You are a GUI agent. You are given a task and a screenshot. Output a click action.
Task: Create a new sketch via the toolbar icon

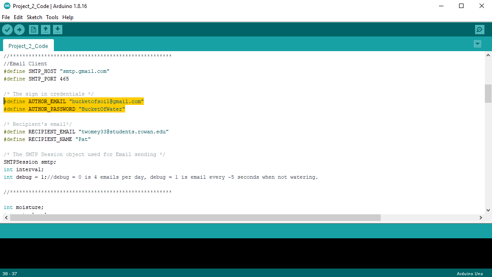[33, 29]
